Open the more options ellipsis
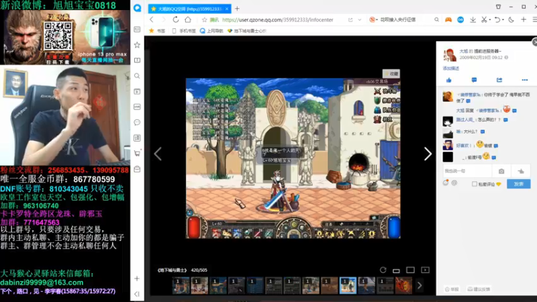 tap(525, 80)
